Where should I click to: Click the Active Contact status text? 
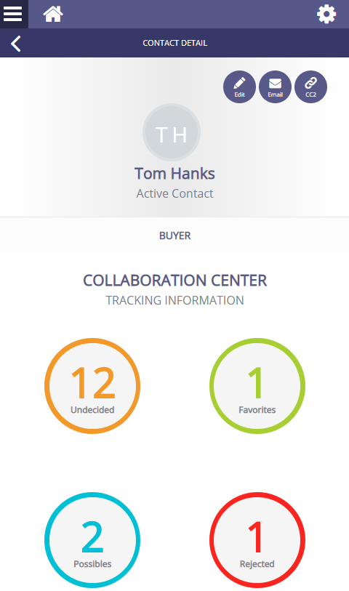click(175, 193)
